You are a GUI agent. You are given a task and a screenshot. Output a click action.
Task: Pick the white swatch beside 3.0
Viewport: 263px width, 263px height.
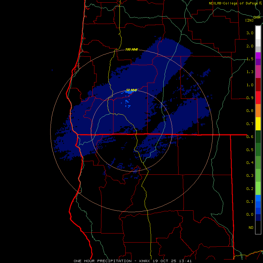(258, 33)
